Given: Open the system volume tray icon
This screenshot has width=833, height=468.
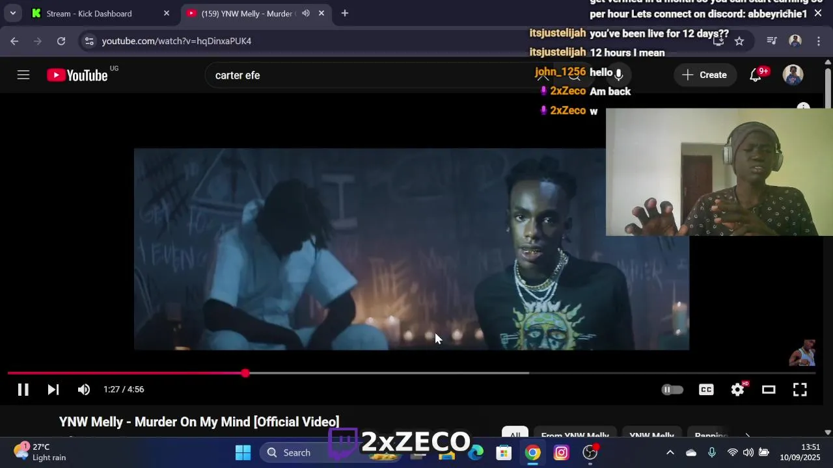Looking at the screenshot, I should pyautogui.click(x=748, y=452).
